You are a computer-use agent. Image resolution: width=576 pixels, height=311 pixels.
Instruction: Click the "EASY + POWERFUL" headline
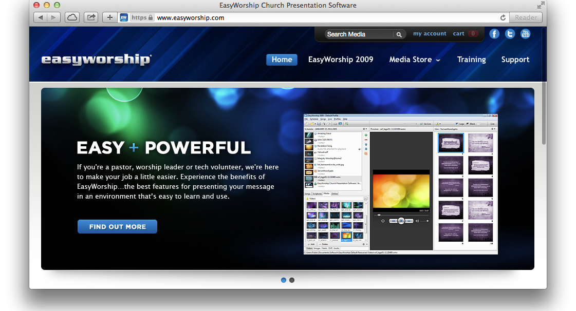tap(164, 148)
